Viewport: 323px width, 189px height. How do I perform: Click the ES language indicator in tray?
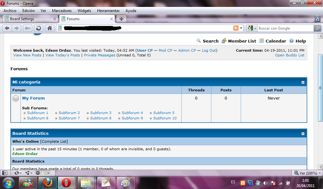tap(233, 182)
